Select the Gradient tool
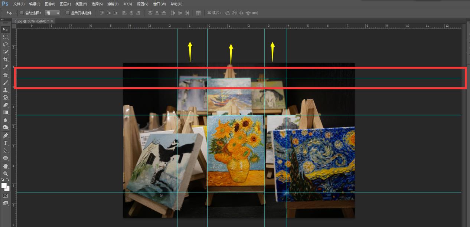This screenshot has height=227, width=470. [x=6, y=112]
